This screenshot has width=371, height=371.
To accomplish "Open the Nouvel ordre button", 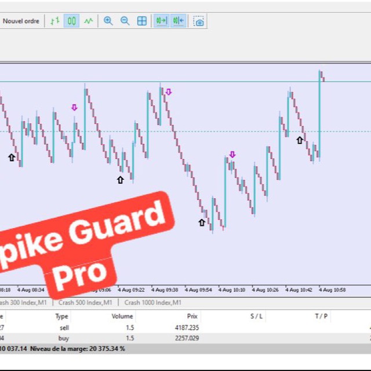I will [x=21, y=21].
